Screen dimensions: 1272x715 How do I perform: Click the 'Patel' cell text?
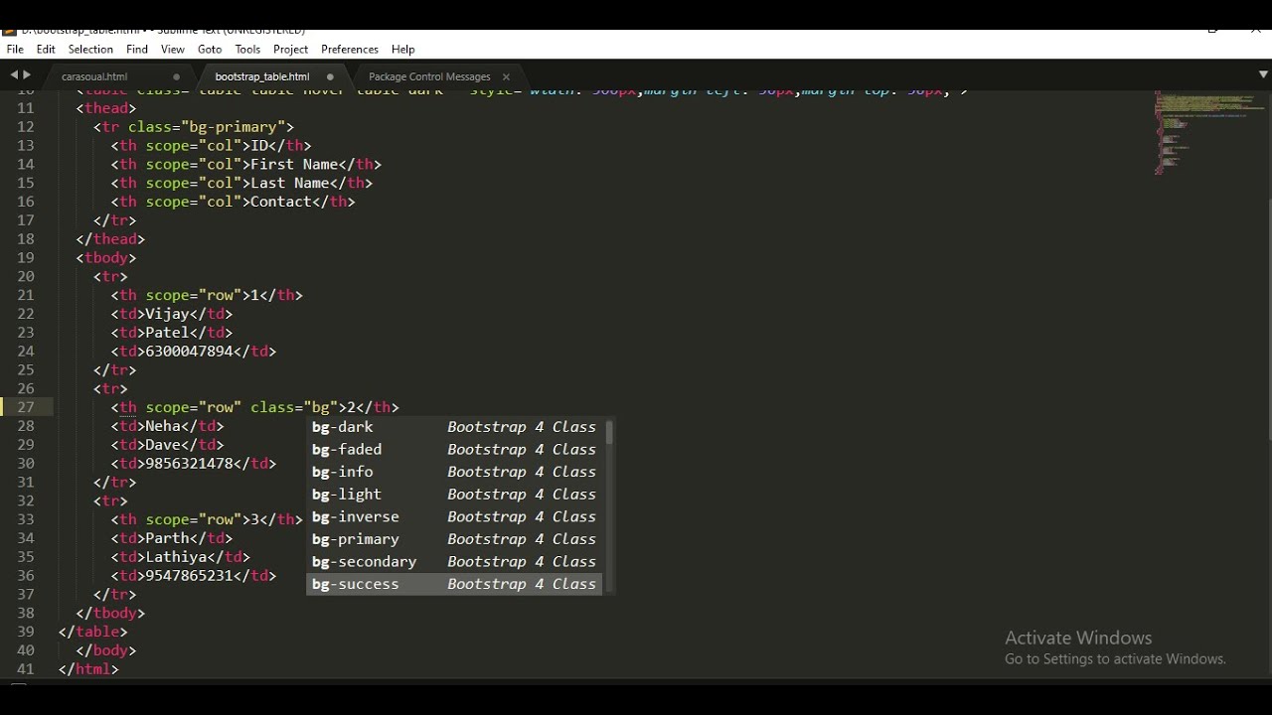click(x=167, y=333)
